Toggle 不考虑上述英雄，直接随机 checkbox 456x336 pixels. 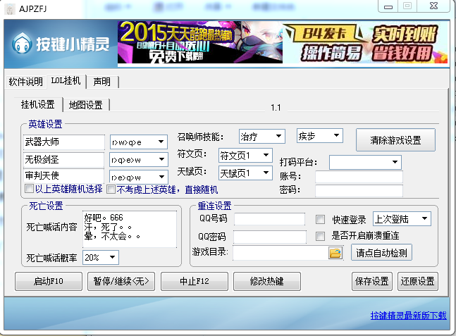[111, 189]
